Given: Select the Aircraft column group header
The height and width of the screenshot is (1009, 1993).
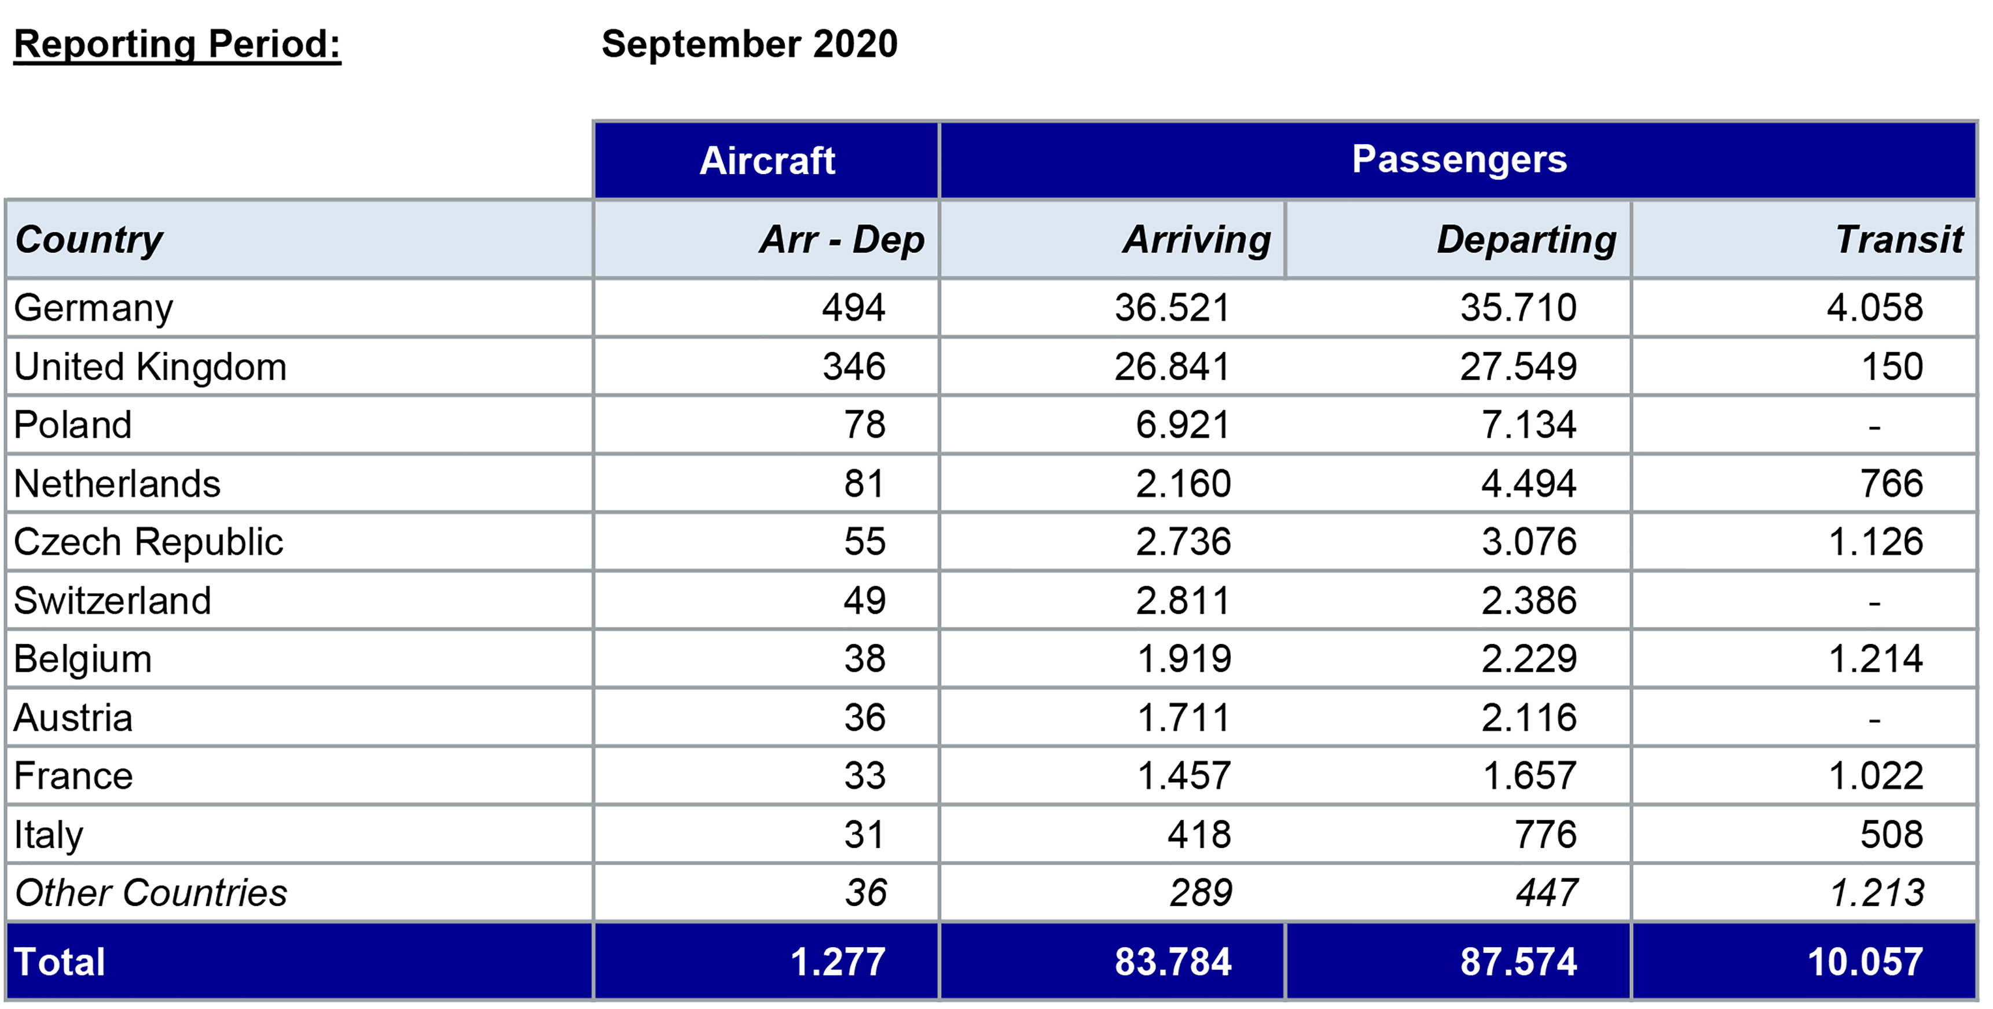Looking at the screenshot, I should point(767,161).
